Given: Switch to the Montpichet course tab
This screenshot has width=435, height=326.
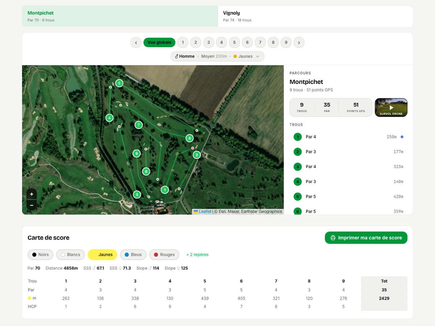Looking at the screenshot, I should click(120, 16).
